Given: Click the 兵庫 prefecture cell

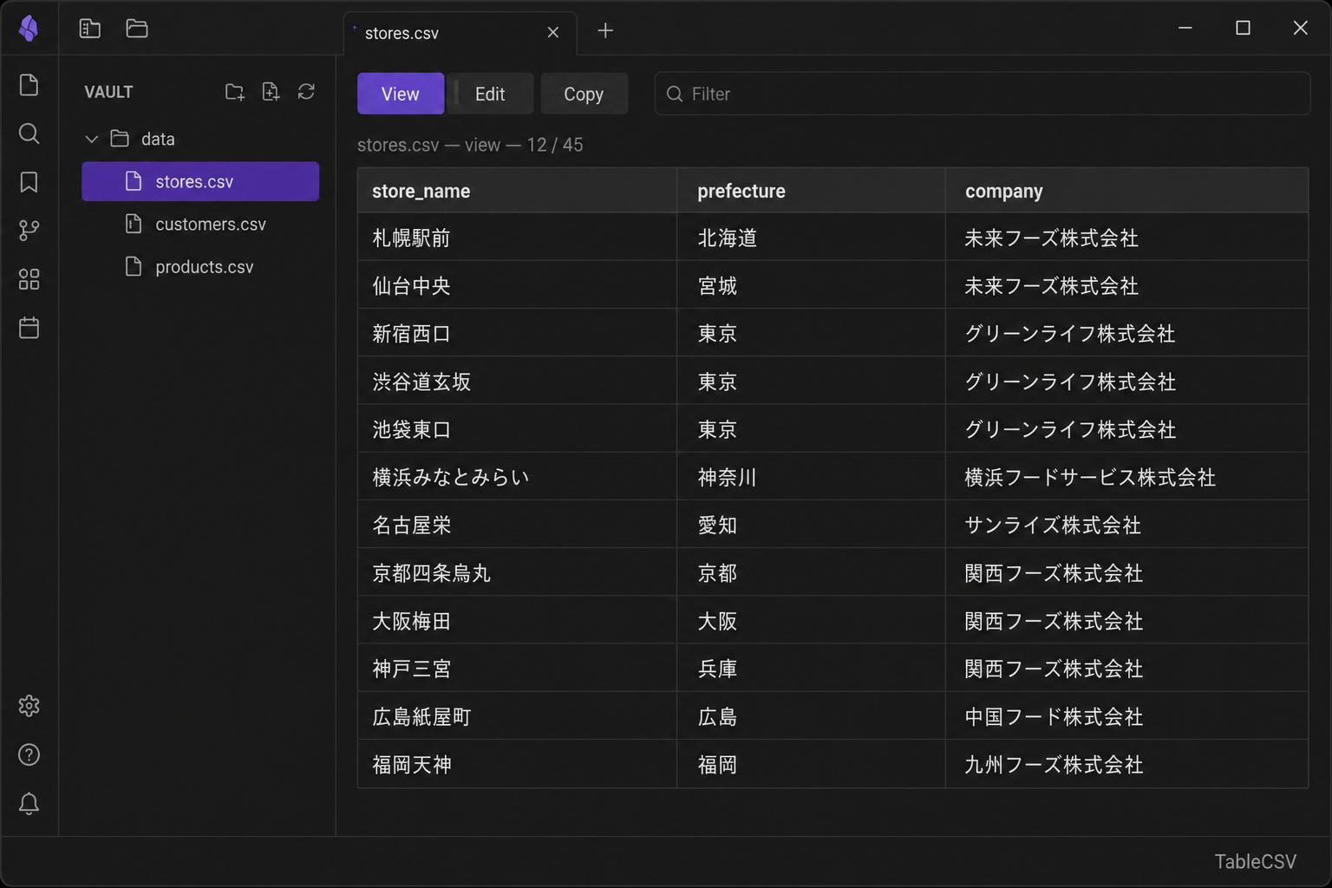Looking at the screenshot, I should pyautogui.click(x=811, y=669).
